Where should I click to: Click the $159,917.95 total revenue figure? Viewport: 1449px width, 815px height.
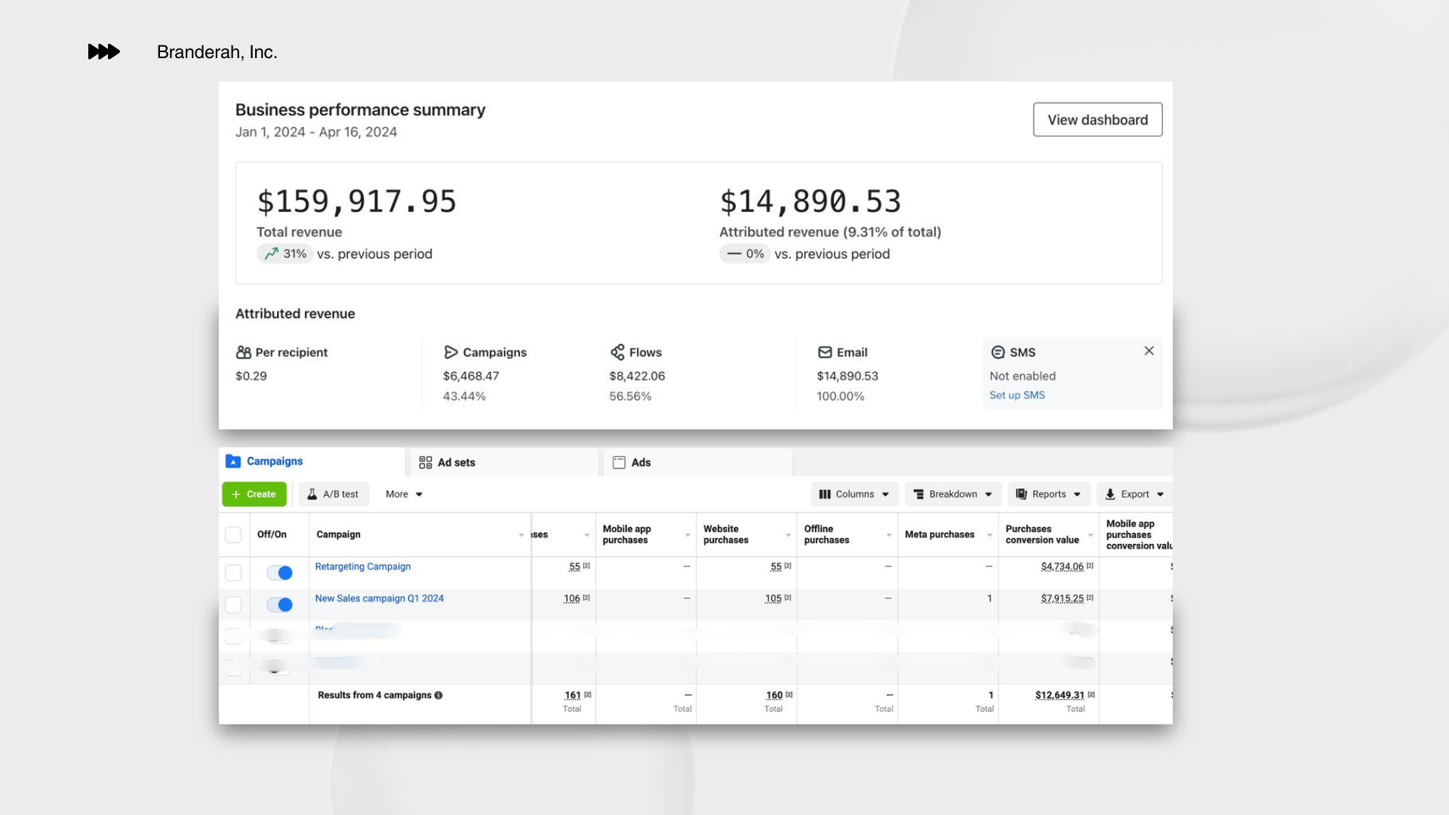[x=357, y=201]
